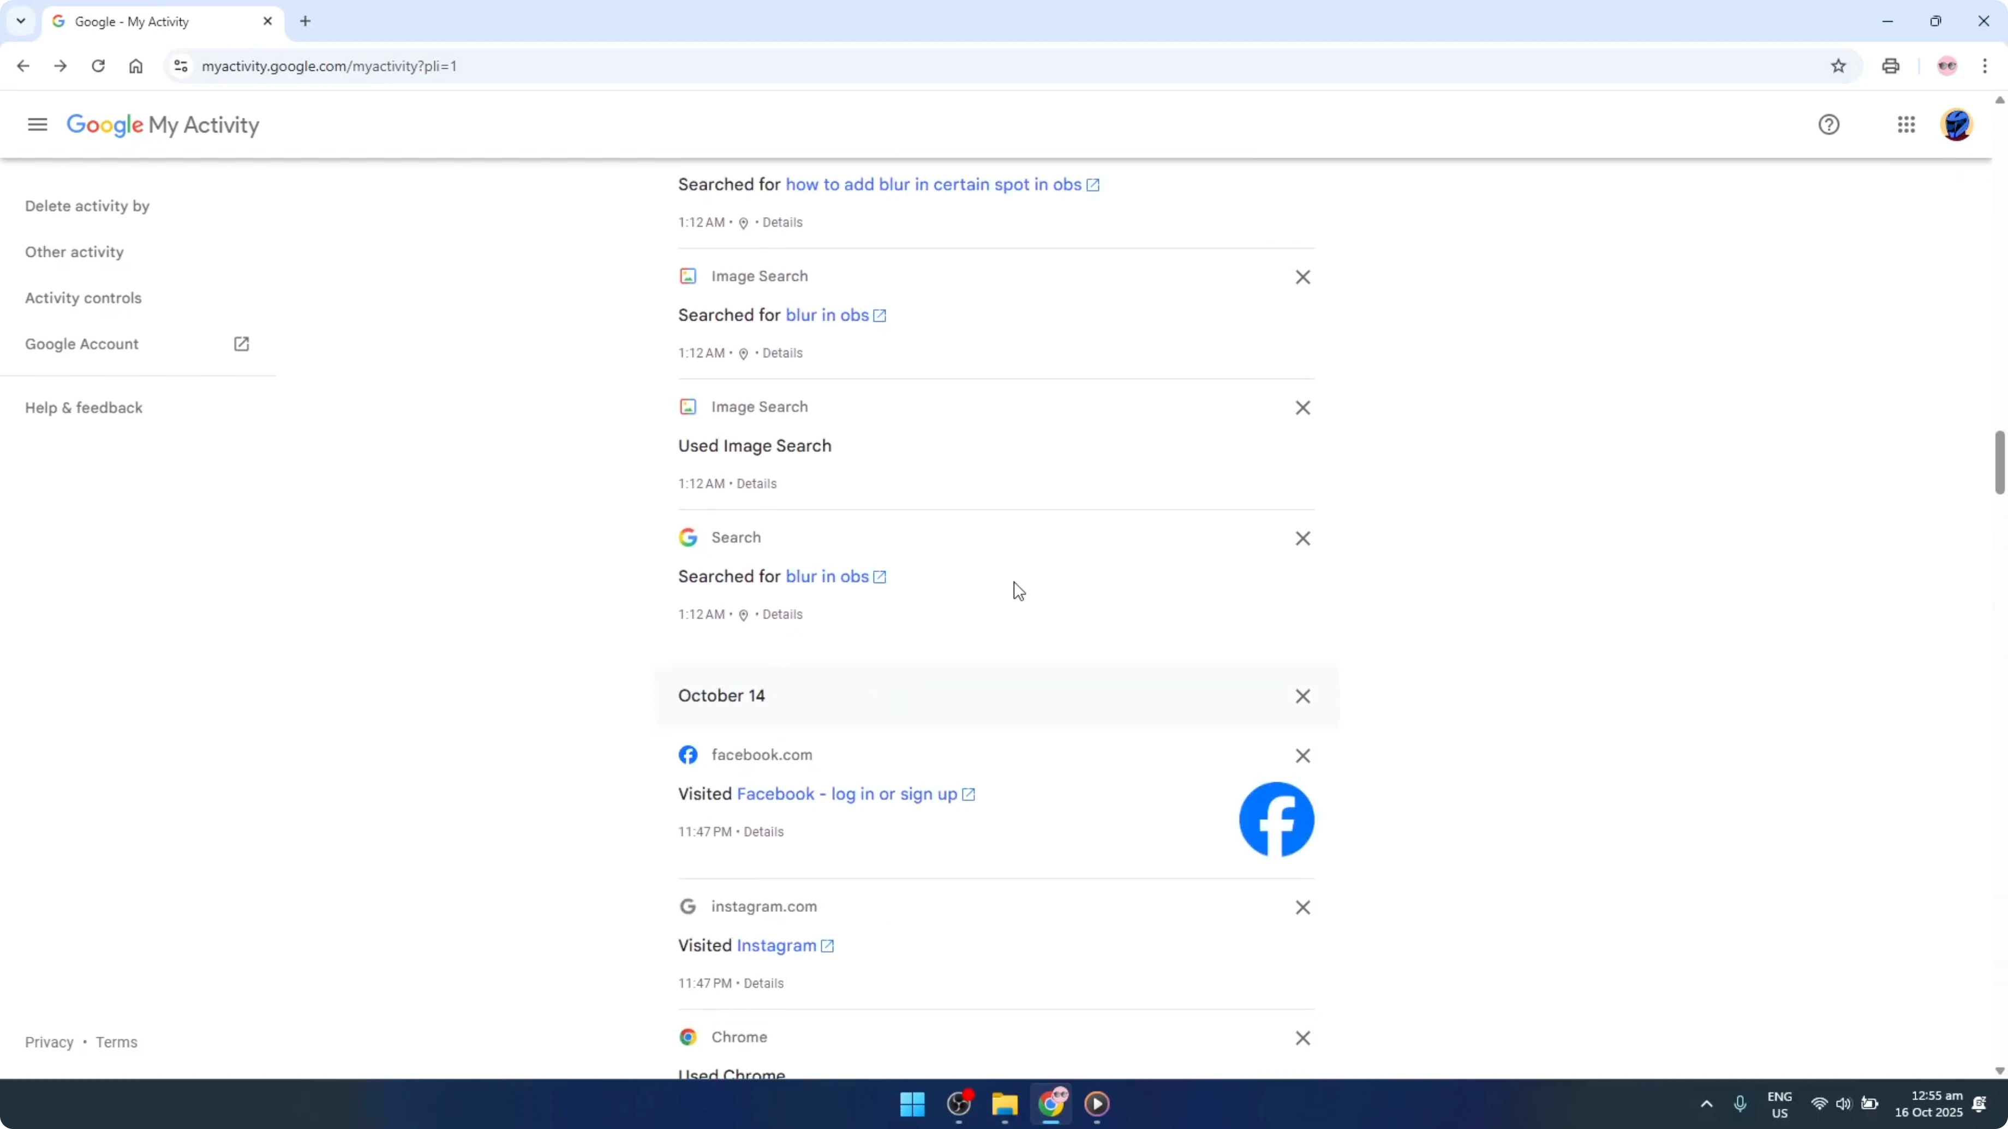
Task: Click the Google account profile avatar
Action: coord(1957,124)
